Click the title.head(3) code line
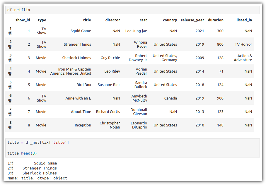 (22, 153)
